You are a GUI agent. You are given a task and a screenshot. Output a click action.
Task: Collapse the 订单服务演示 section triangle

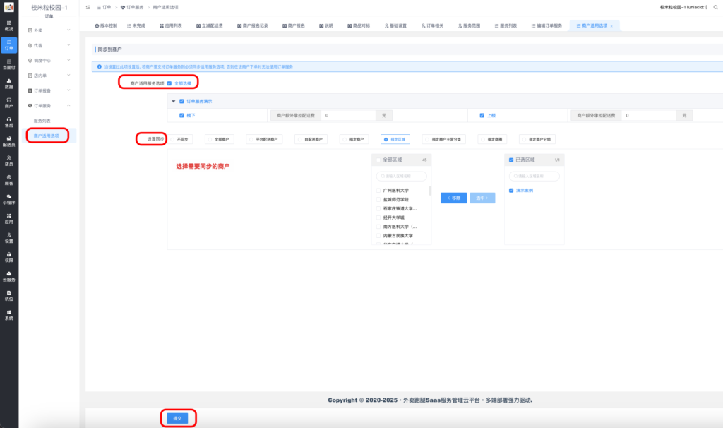pos(173,101)
